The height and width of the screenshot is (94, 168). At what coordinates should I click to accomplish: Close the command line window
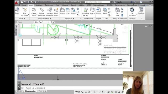pyautogui.click(x=19, y=84)
